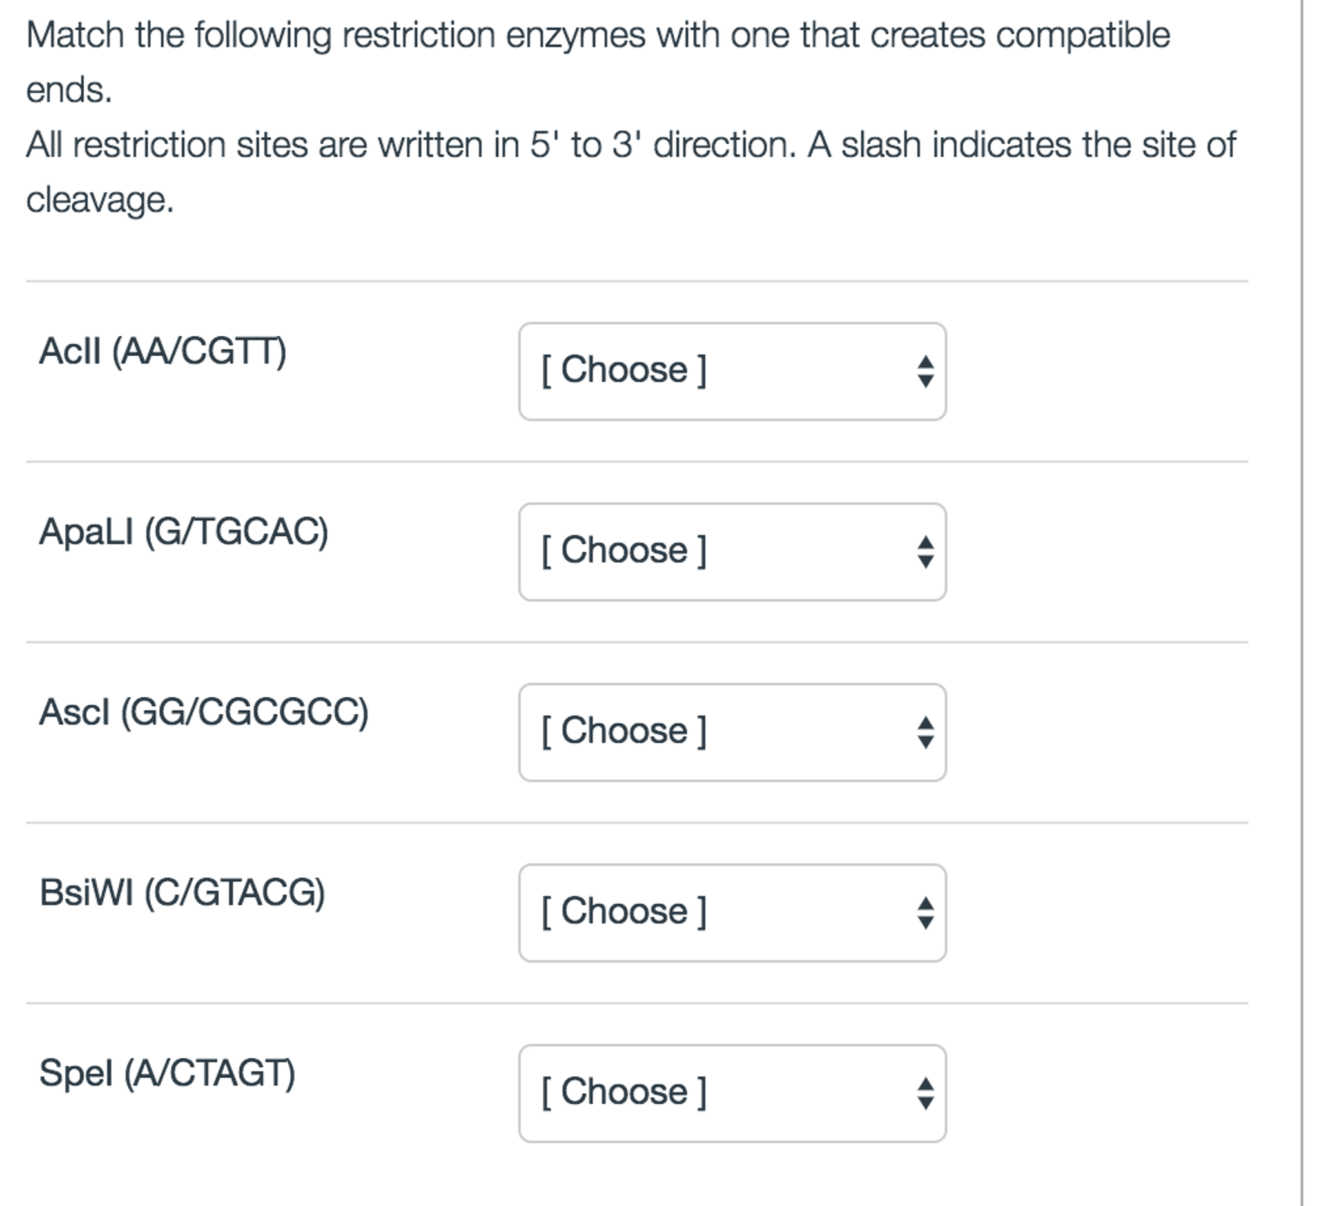Click the arrow icon beside SpeI's Choose box
This screenshot has width=1319, height=1206.
[x=926, y=1092]
